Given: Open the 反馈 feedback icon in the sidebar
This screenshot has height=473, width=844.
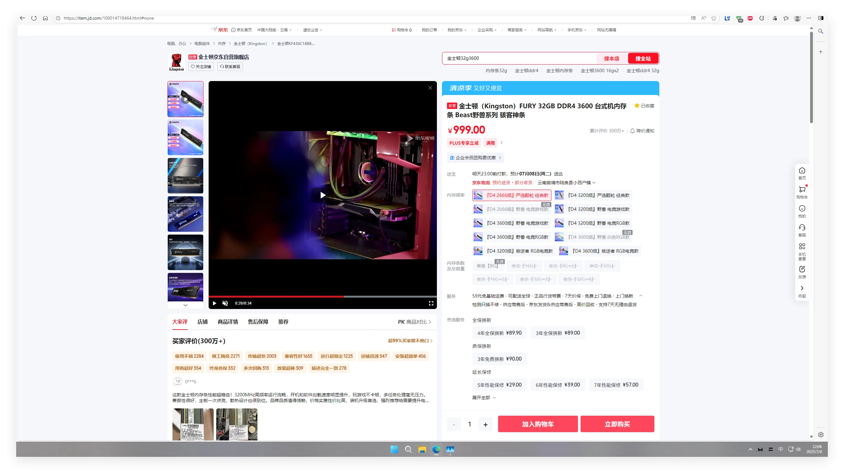Looking at the screenshot, I should click(x=802, y=269).
